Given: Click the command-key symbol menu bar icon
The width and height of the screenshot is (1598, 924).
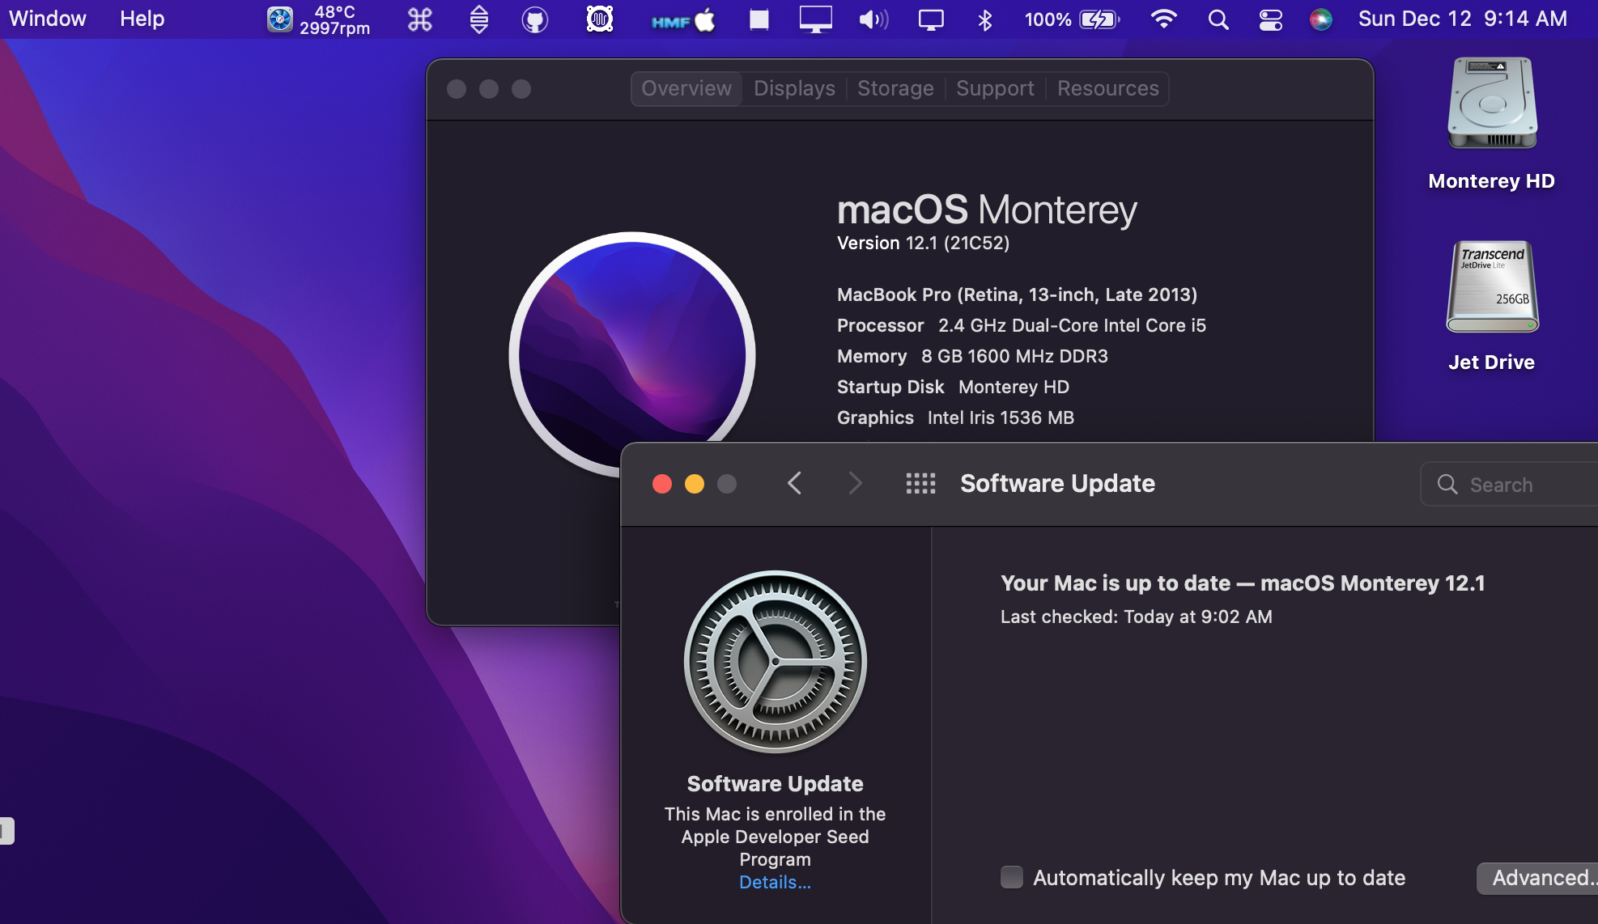Looking at the screenshot, I should 419,19.
